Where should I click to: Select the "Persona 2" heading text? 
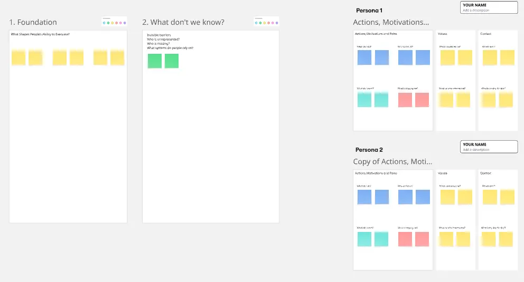(x=369, y=150)
